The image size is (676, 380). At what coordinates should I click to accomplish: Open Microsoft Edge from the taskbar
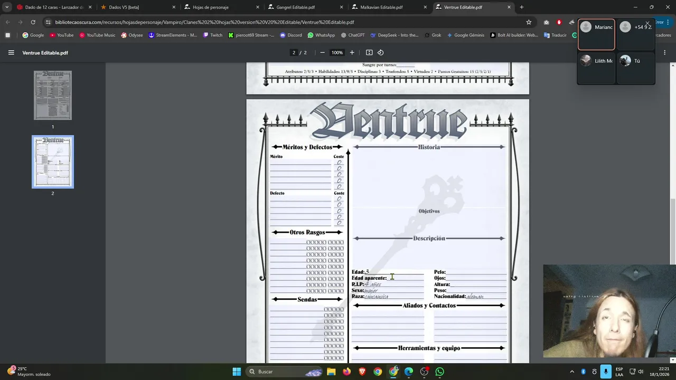pyautogui.click(x=409, y=372)
